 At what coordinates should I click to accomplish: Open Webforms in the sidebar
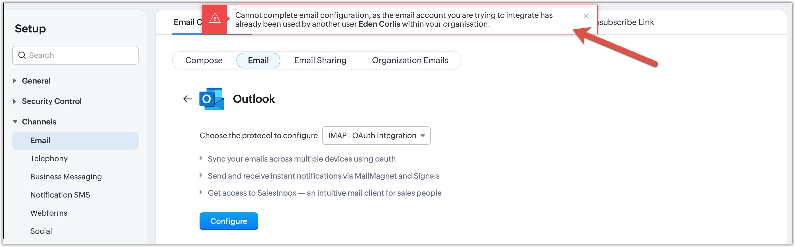[x=49, y=213]
